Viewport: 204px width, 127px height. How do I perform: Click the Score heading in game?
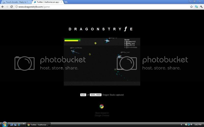(x=127, y=40)
